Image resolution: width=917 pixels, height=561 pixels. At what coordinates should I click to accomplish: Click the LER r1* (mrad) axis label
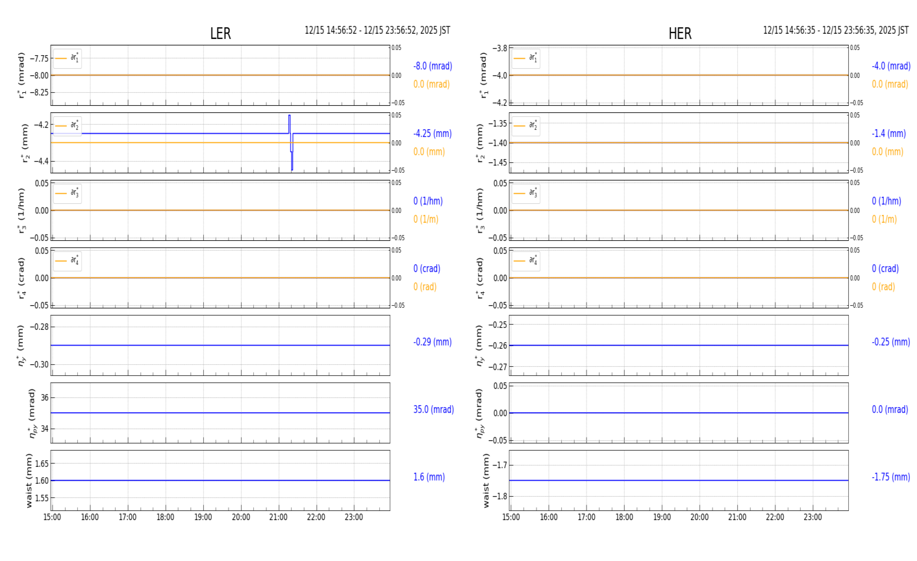tap(21, 75)
